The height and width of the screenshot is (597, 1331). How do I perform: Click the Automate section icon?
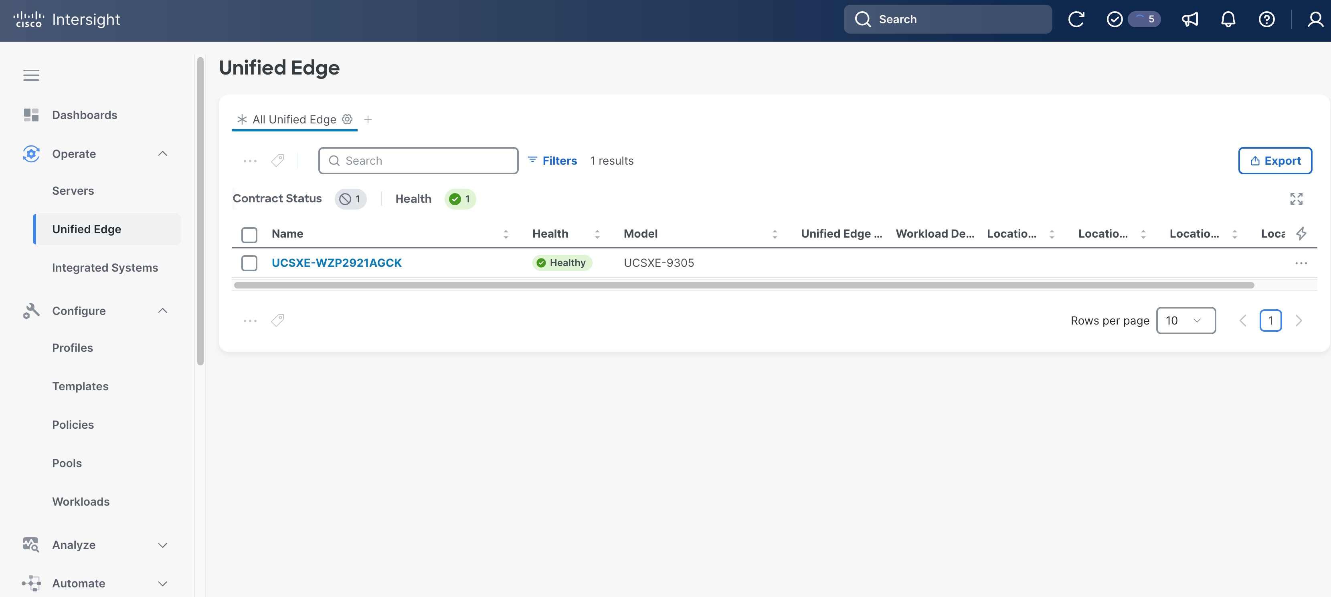(31, 583)
